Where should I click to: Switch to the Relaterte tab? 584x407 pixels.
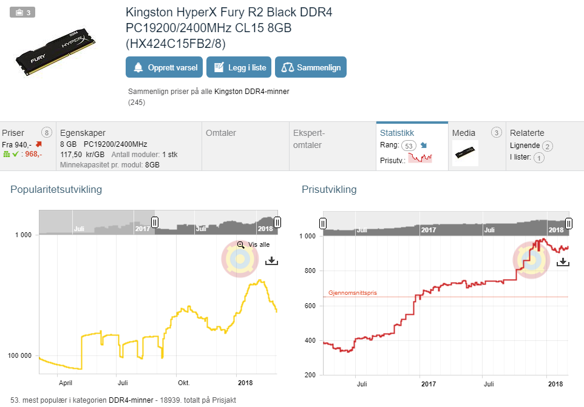pos(545,146)
